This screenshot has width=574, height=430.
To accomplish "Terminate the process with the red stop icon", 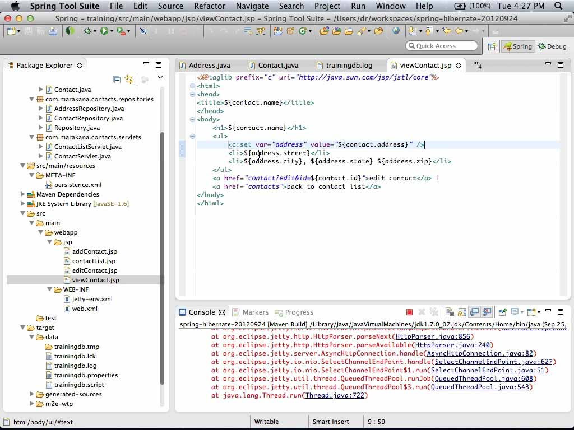I will pos(409,312).
